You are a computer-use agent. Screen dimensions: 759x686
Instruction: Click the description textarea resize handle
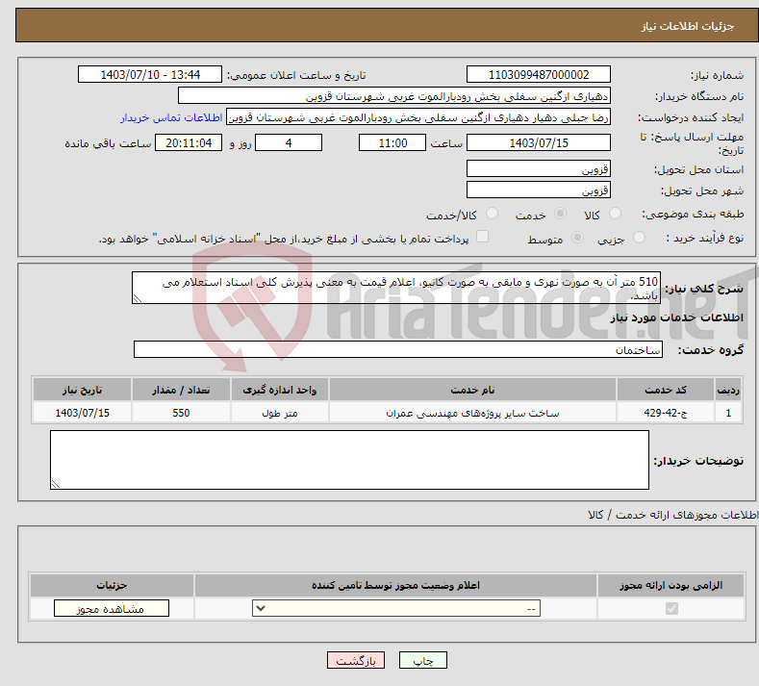point(138,298)
